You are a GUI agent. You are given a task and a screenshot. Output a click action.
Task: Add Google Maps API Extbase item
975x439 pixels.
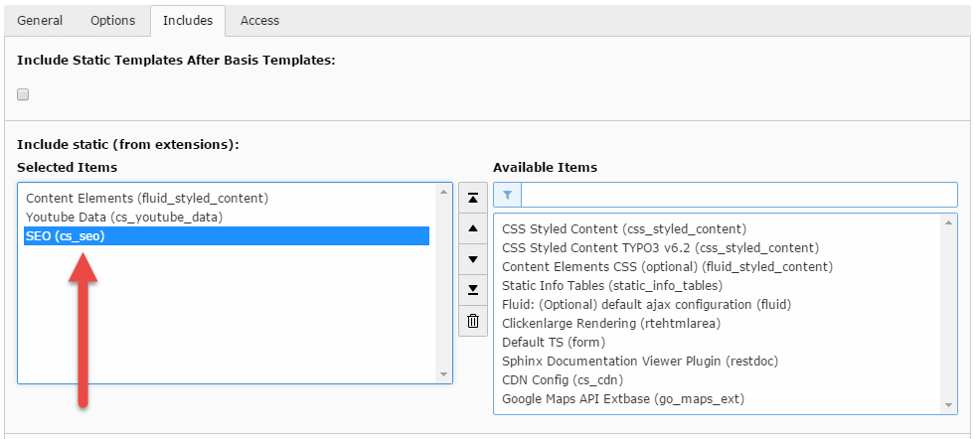pos(623,398)
